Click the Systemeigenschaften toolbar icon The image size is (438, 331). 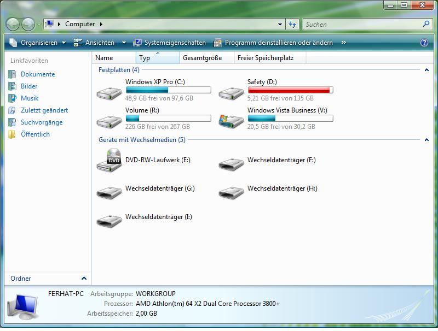pos(137,43)
